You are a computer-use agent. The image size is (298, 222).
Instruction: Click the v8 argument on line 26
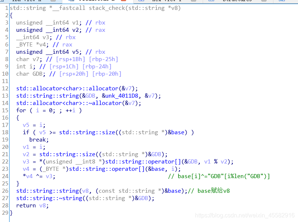click(x=85, y=191)
